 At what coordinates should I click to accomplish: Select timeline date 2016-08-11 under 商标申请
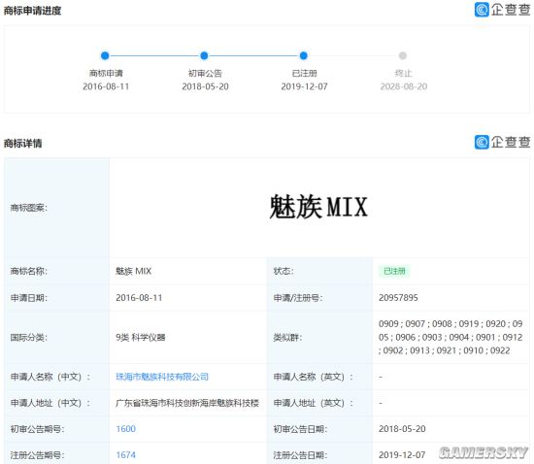click(x=106, y=86)
